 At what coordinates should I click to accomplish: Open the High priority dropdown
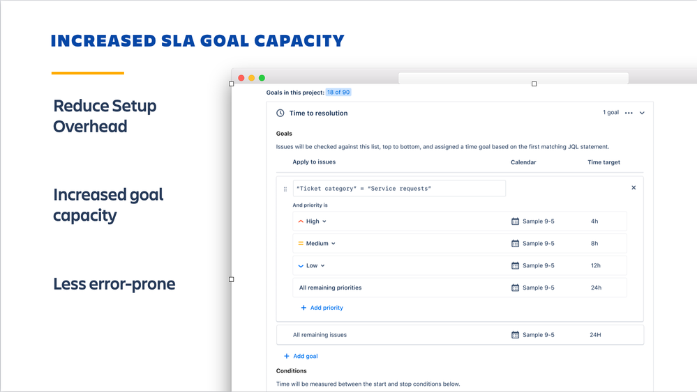(313, 221)
